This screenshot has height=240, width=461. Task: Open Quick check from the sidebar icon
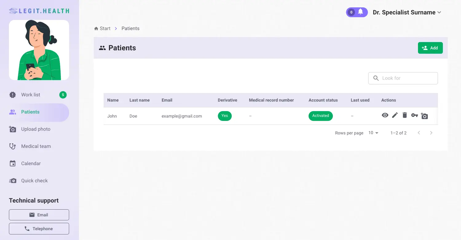(x=13, y=180)
